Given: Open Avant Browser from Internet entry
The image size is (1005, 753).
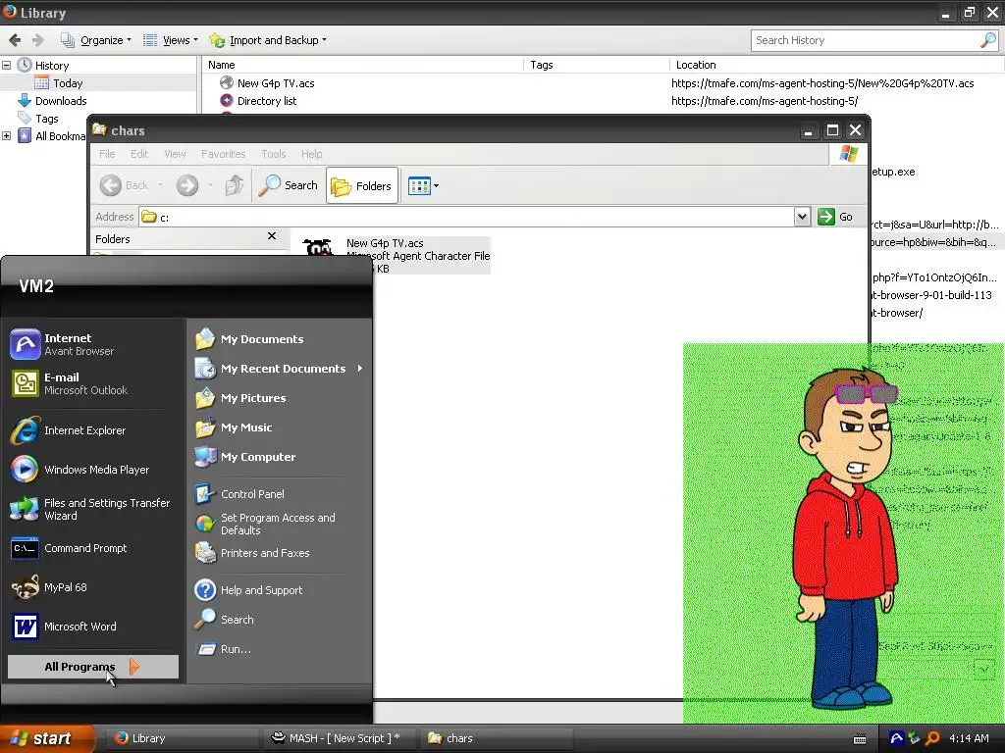Looking at the screenshot, I should [64, 344].
